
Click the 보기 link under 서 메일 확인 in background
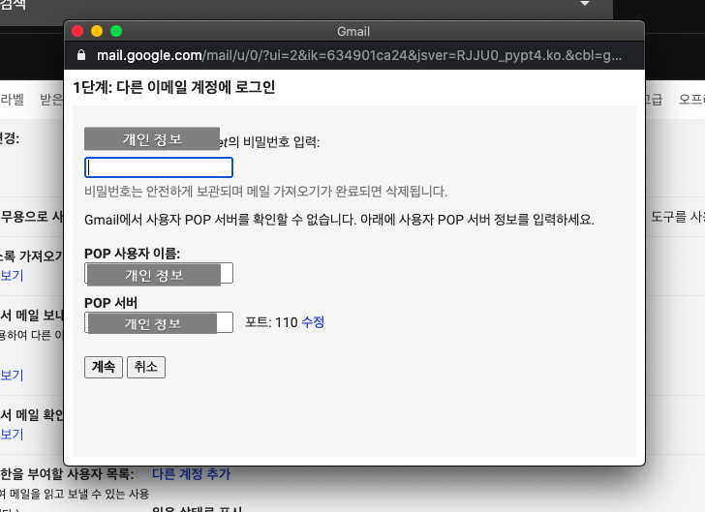[12, 435]
